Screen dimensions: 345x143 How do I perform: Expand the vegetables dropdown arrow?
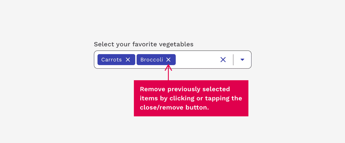pyautogui.click(x=242, y=60)
